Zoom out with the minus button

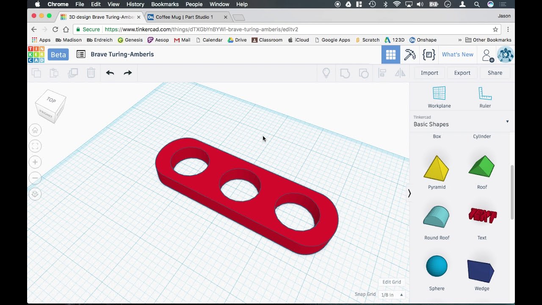tap(35, 178)
